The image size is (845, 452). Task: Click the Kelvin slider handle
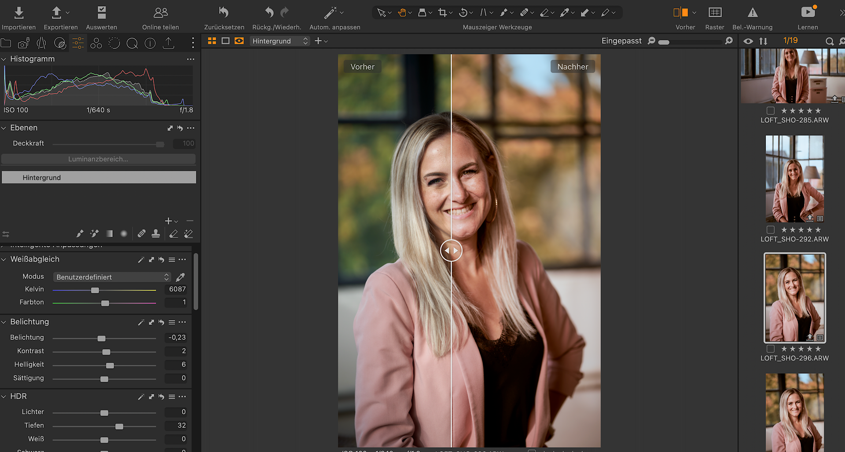[95, 290]
